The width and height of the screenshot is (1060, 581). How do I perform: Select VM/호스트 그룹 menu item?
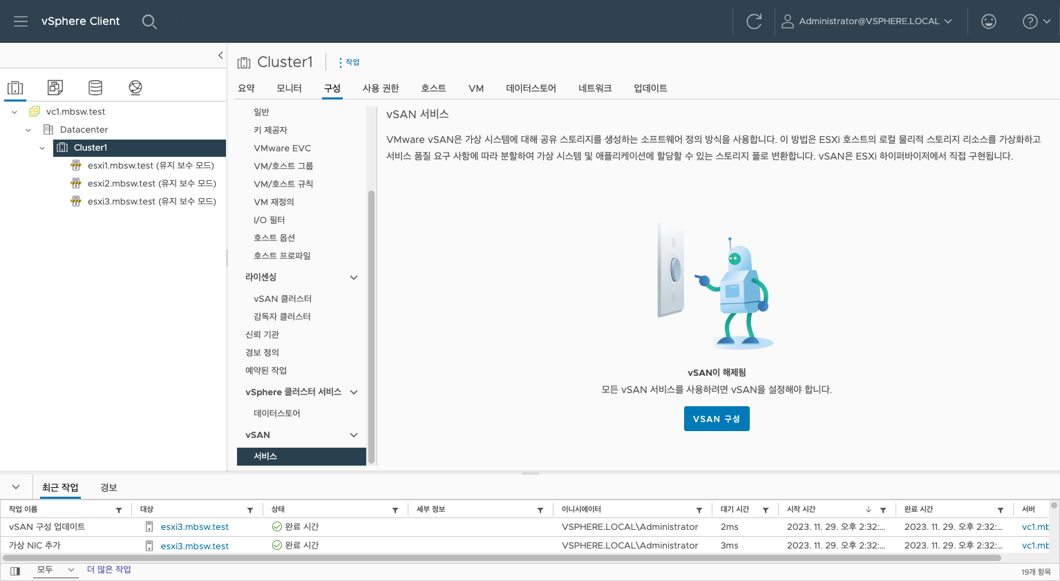[x=283, y=166]
